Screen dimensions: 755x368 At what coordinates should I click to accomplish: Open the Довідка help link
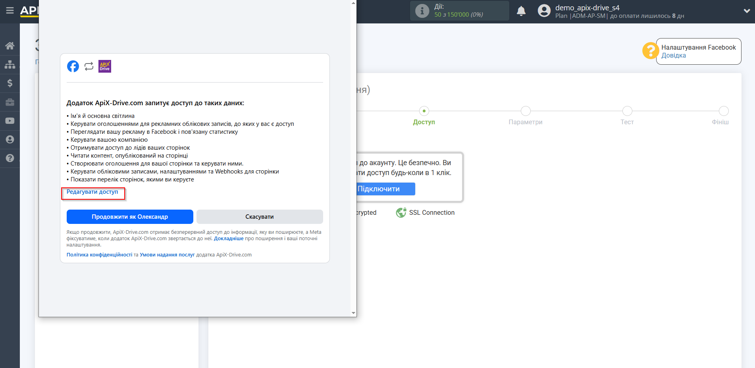click(674, 56)
